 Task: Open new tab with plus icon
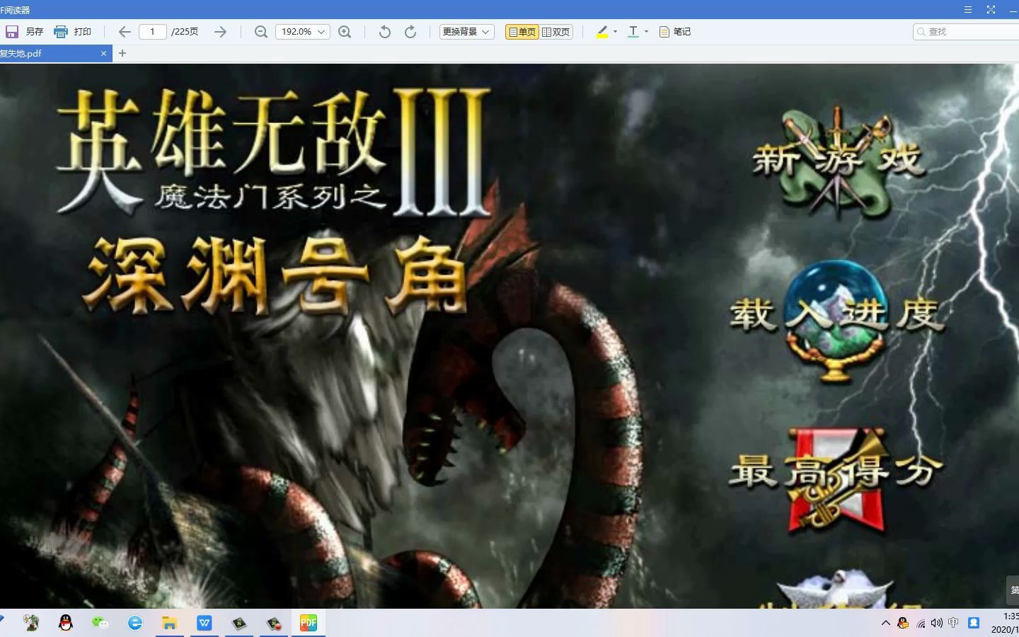[x=122, y=53]
